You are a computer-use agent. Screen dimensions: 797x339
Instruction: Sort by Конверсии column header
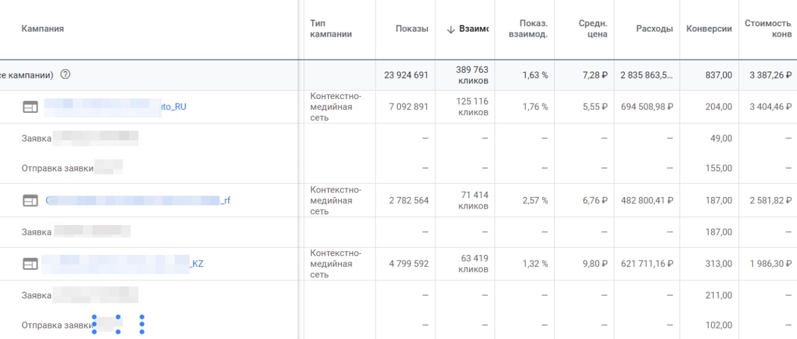tap(709, 29)
